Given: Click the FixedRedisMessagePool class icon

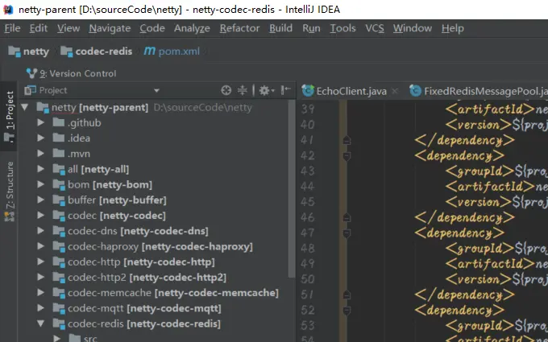Looking at the screenshot, I should [415, 91].
